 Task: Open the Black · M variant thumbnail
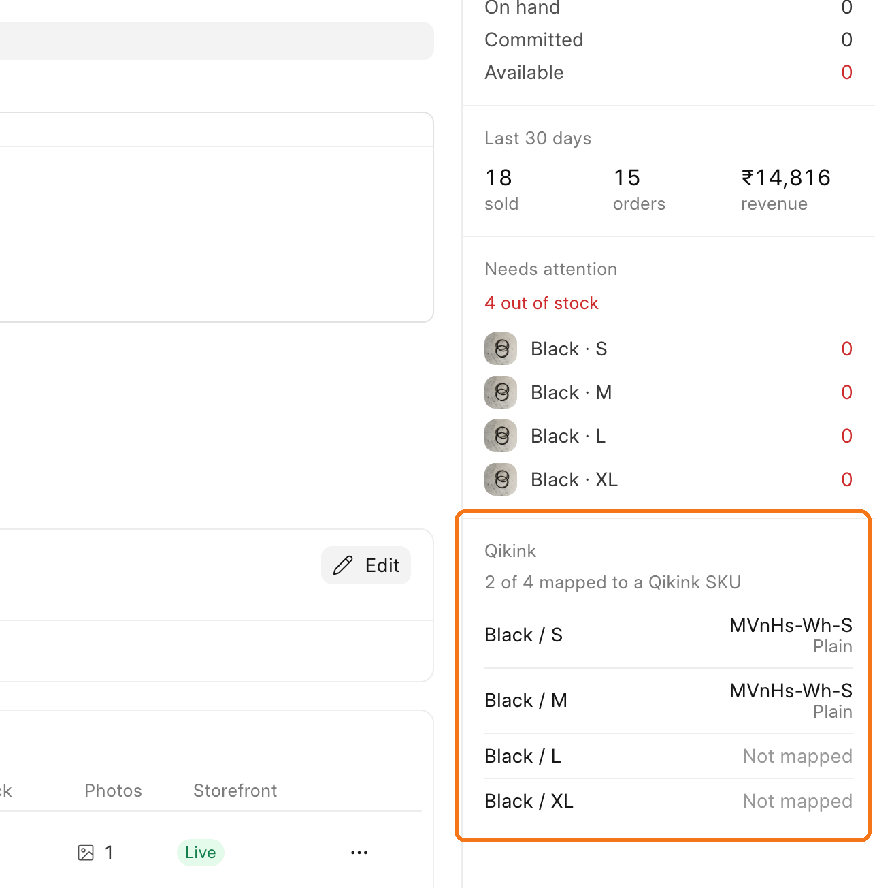click(501, 392)
